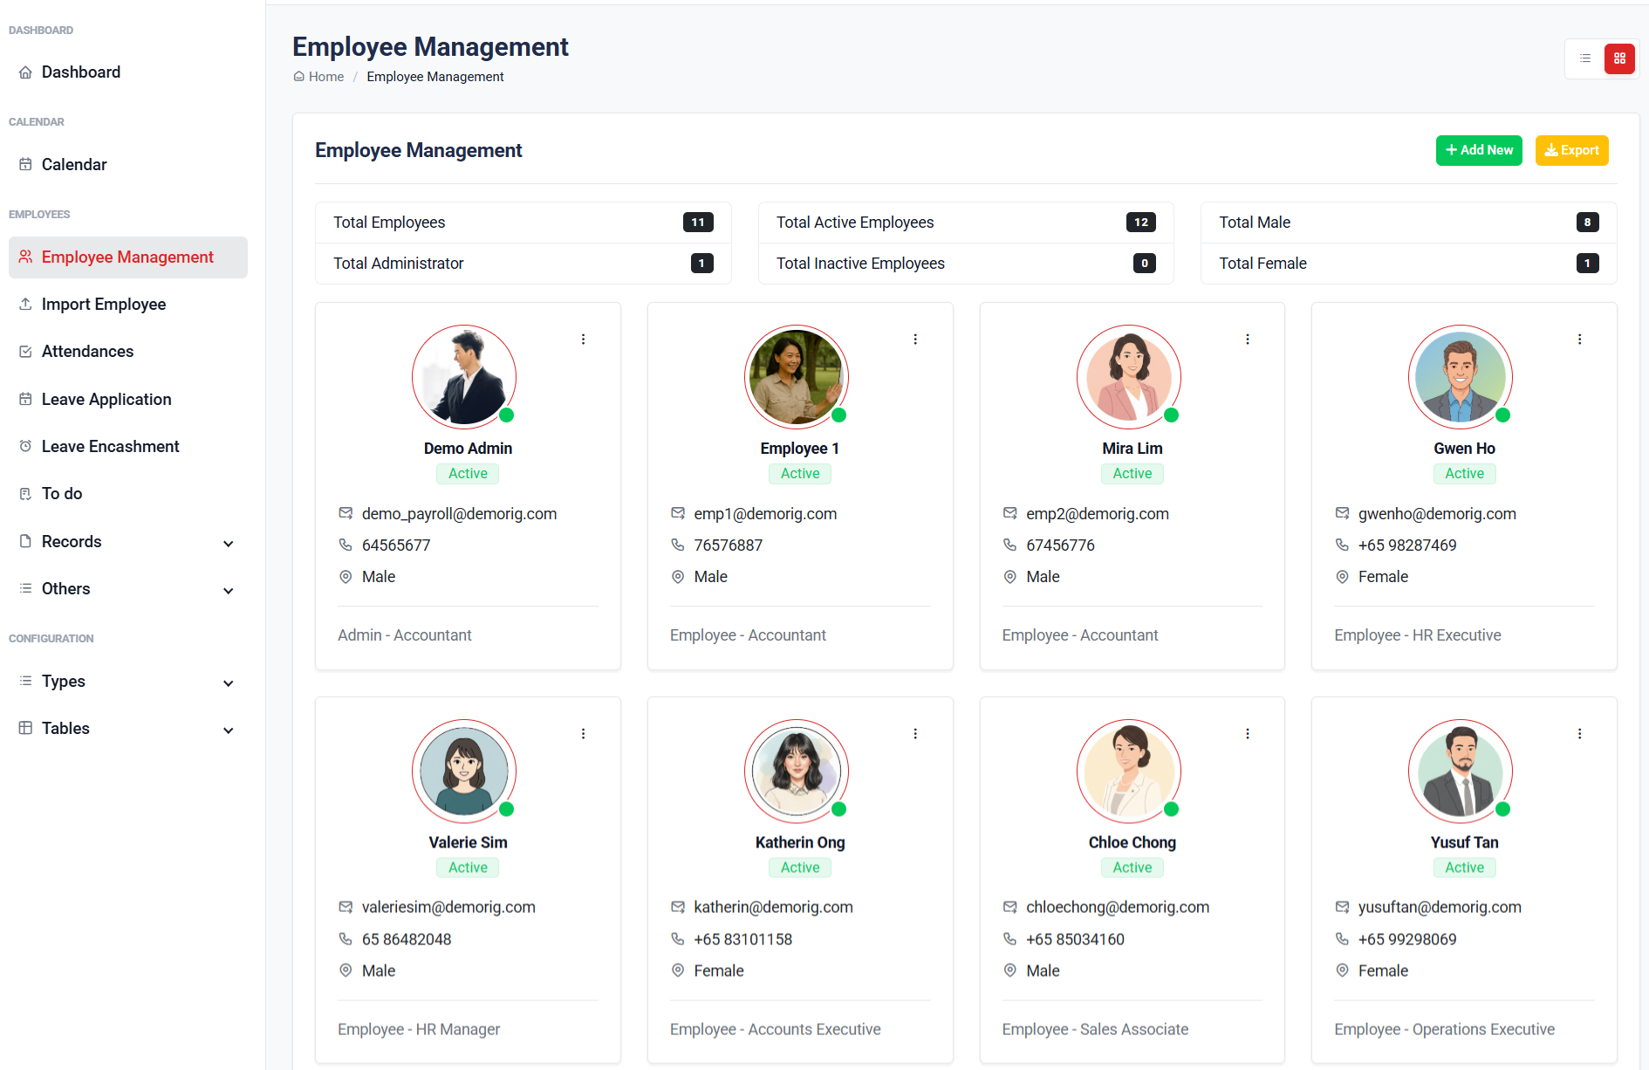Expand the Others sidebar section
Viewport: 1649px width, 1070px height.
coord(229,590)
